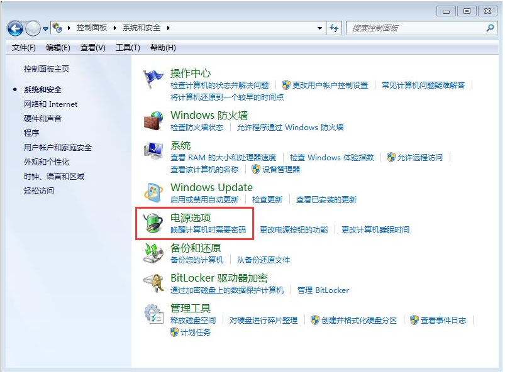This screenshot has width=505, height=374.
Task: Go to 控制面板主页 in sidebar
Action: click(47, 69)
